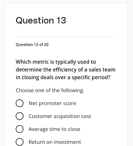Click 'specific period?' ending the question

coord(91,77)
